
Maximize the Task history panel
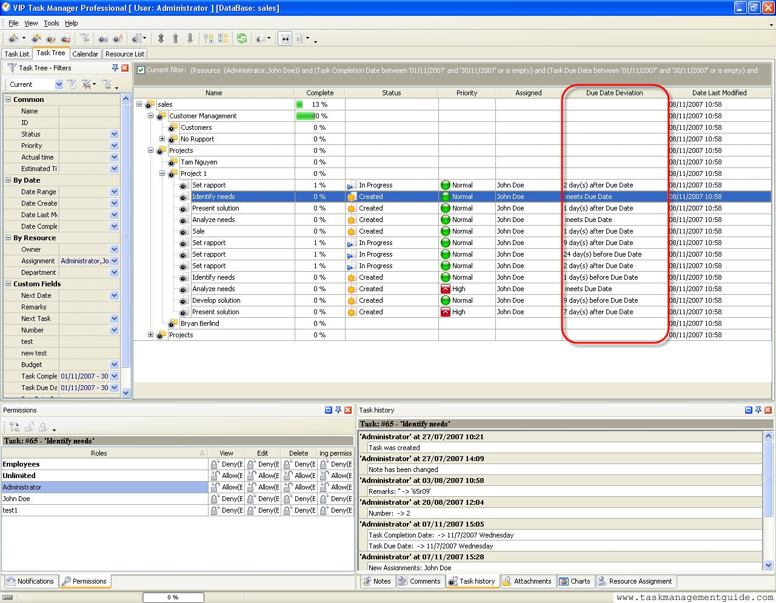[x=749, y=410]
